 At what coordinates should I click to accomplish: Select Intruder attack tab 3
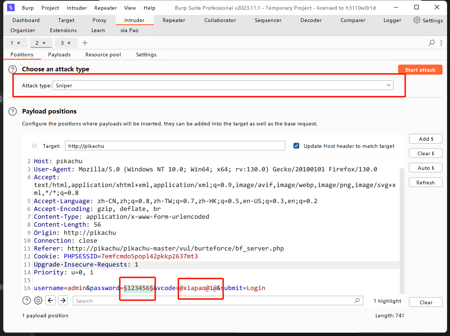click(62, 43)
